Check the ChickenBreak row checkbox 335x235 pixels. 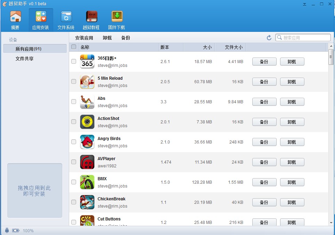(74, 202)
